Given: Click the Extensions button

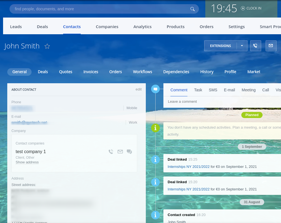Looking at the screenshot, I should pos(220,46).
